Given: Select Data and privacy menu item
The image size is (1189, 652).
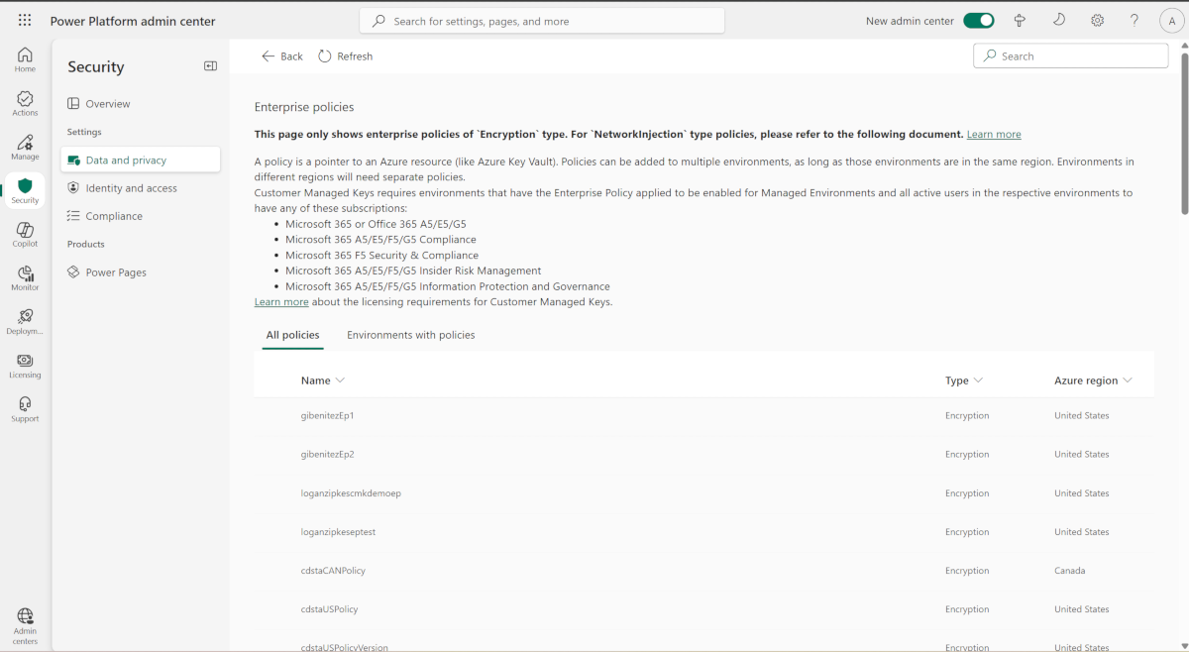Looking at the screenshot, I should pyautogui.click(x=141, y=160).
